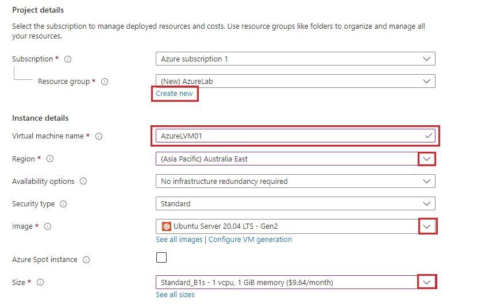Viewport: 493px width, 304px height.
Task: Open the Security type dropdown
Action: pos(295,203)
